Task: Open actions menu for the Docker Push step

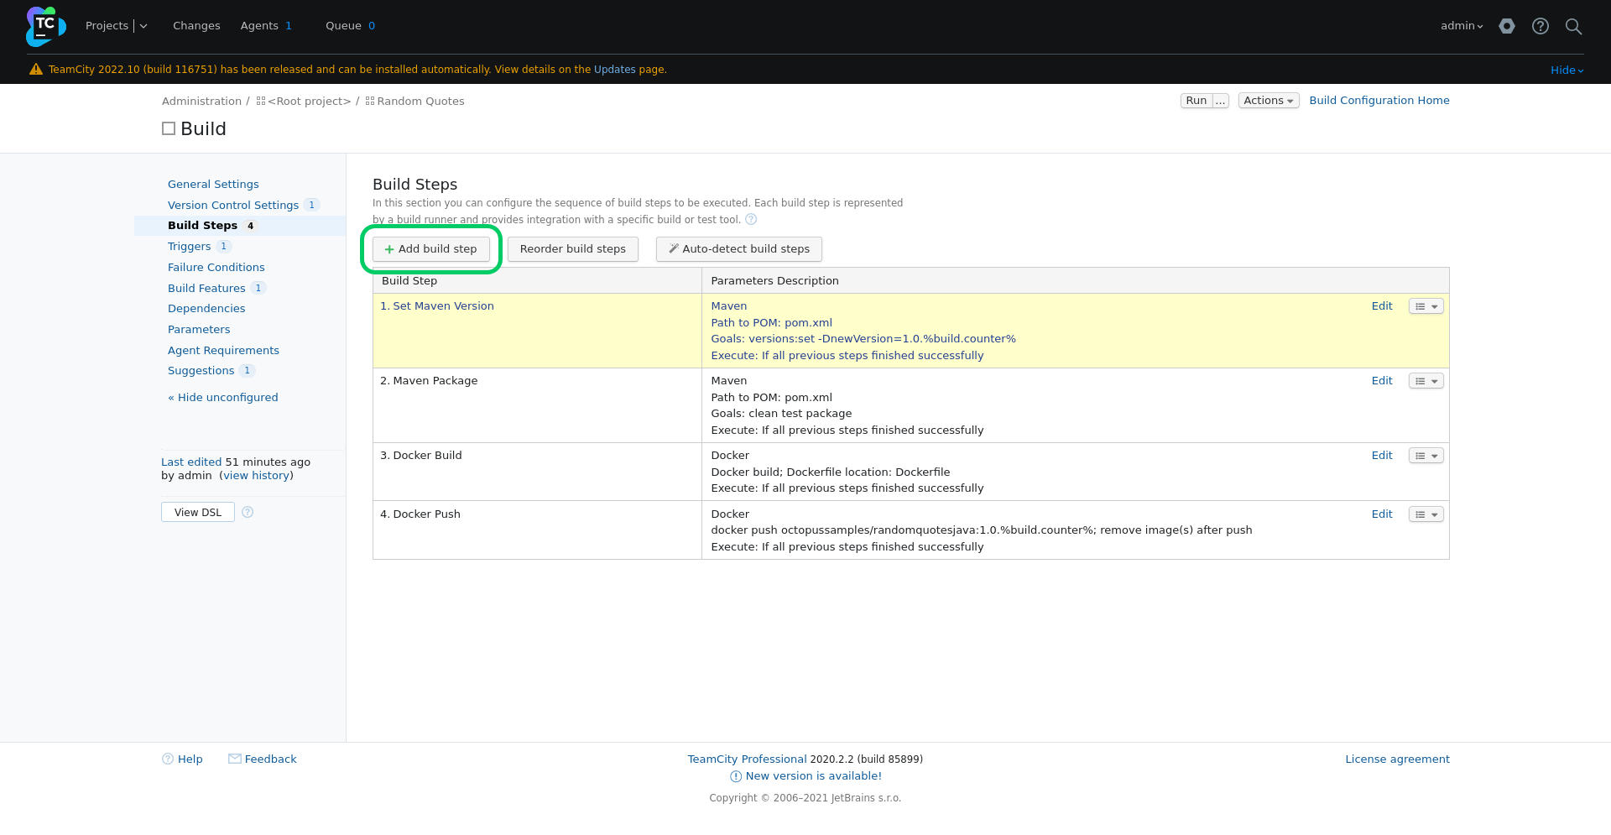Action: coord(1424,514)
